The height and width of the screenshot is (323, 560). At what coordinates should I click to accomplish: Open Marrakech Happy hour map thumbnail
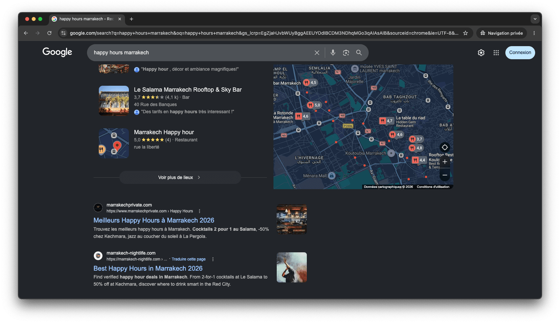(x=114, y=143)
